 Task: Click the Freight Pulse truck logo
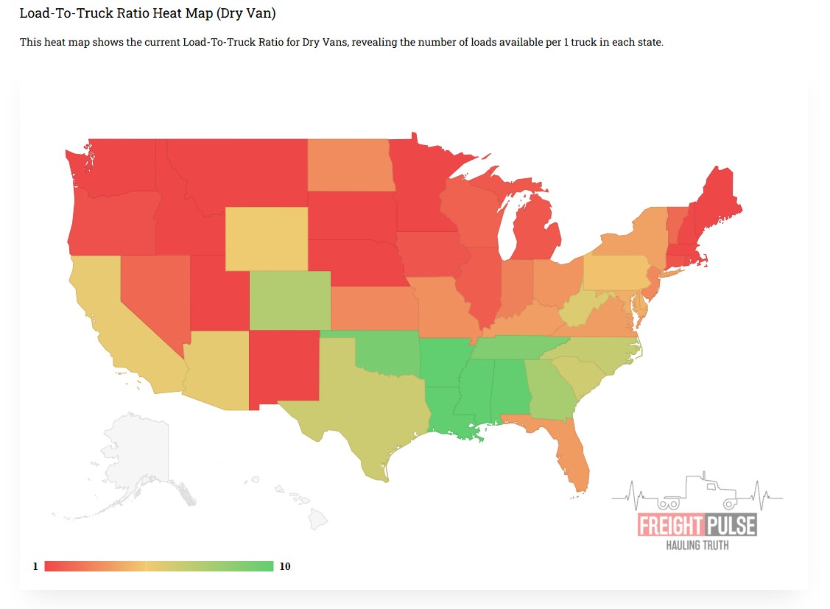[697, 512]
